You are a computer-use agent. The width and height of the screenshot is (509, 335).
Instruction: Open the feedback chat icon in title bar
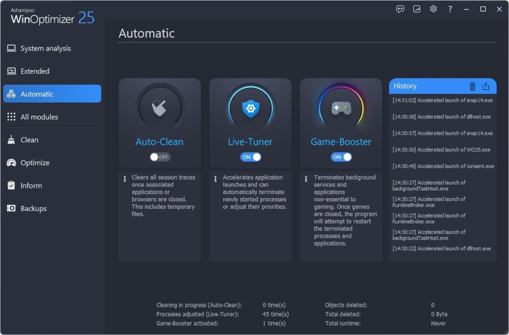400,9
